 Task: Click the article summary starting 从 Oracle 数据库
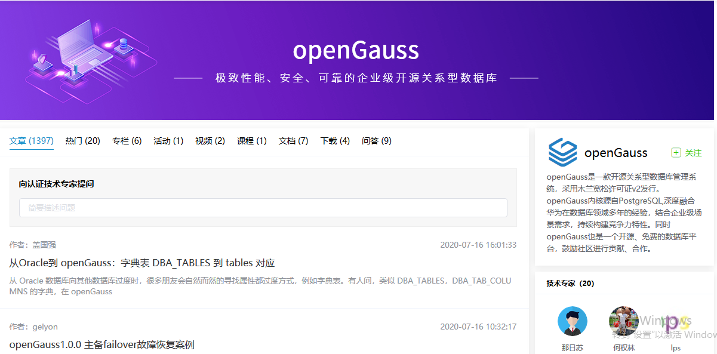(260, 286)
